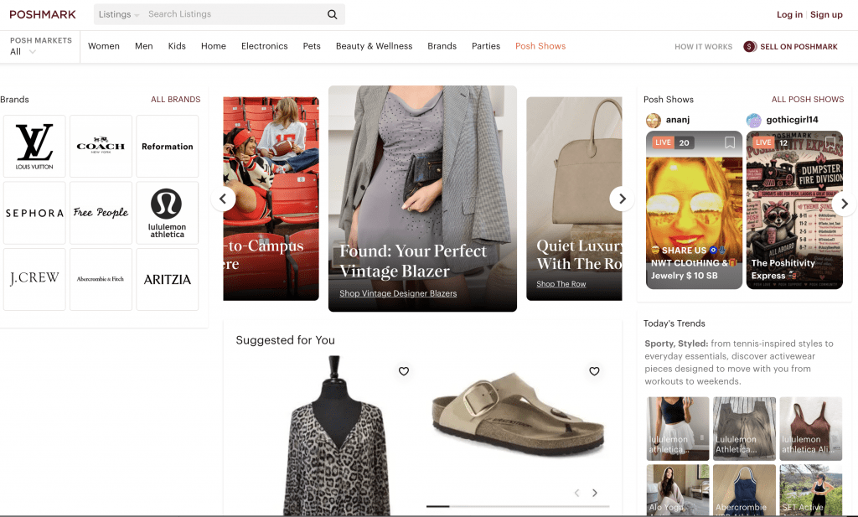Bookmark ananj's live show
This screenshot has height=517, width=858.
730,142
